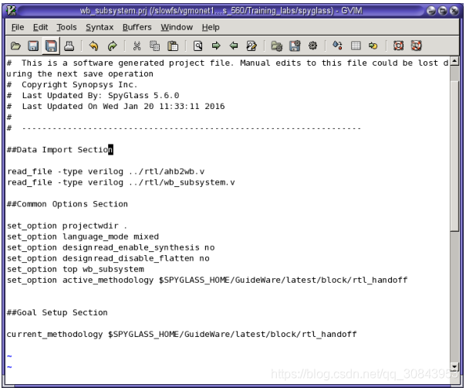Click the Find Previous left-arrow icon
Screen dimensions: 466x388
click(x=234, y=46)
